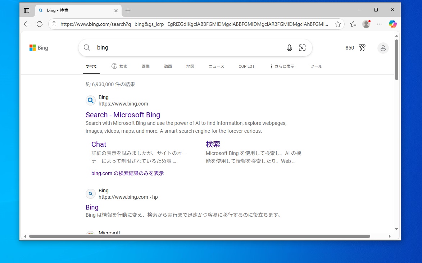This screenshot has width=422, height=263.
Task: View site information lock icon
Action: tap(54, 24)
